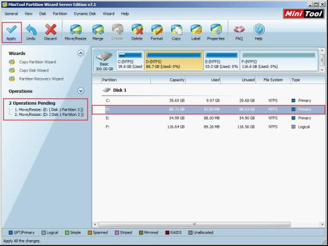
Task: Click disk map scrollbar down arrow
Action: [322, 70]
